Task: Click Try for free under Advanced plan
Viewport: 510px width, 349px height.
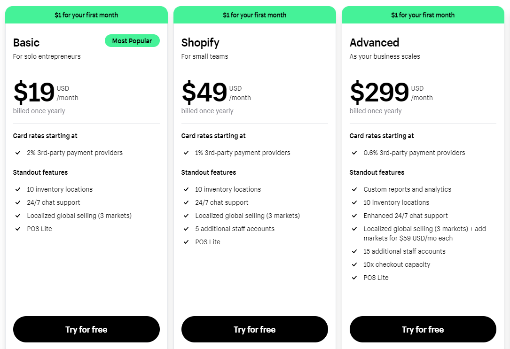Action: 423,329
